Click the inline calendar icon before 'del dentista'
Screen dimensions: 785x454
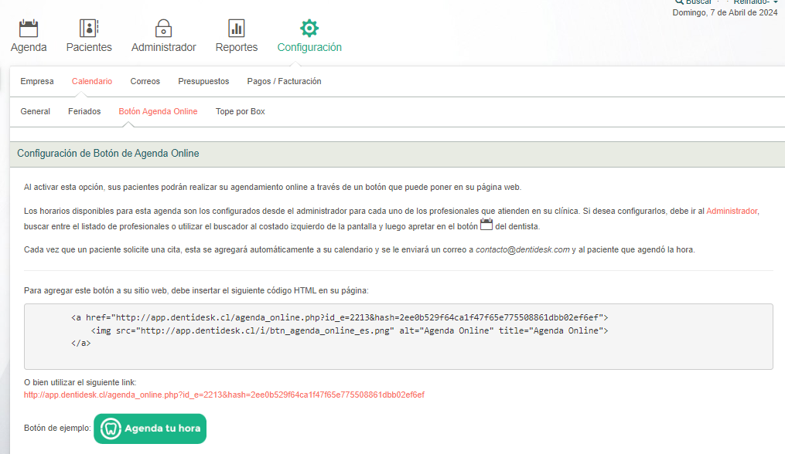coord(486,225)
